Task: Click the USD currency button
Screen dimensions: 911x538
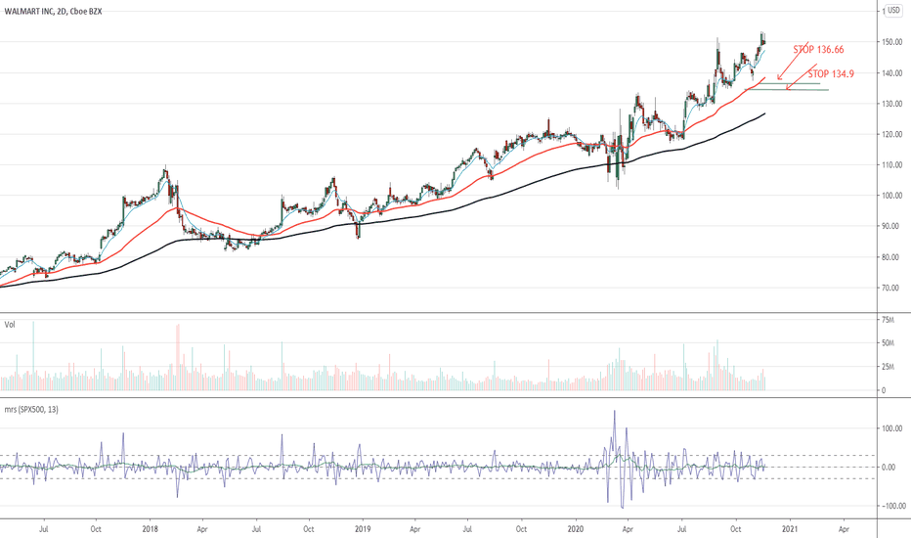Action: point(893,10)
